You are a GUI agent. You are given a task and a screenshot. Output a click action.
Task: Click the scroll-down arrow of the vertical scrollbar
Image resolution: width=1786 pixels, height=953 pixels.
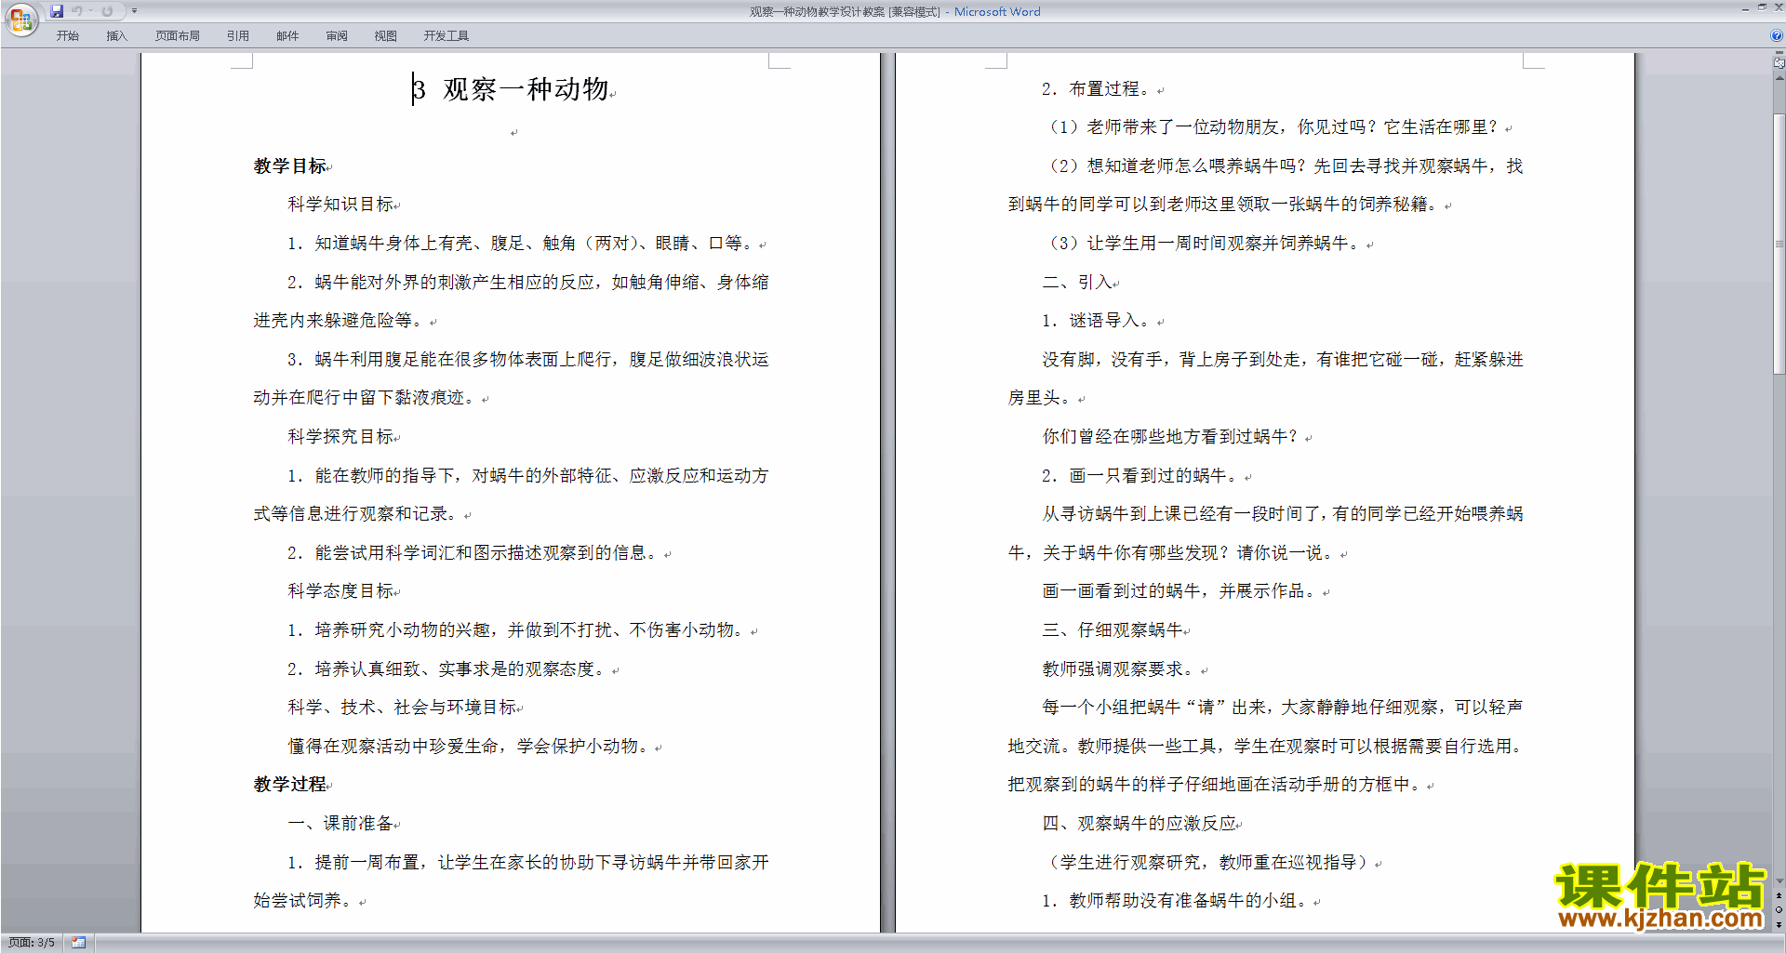pos(1779,881)
